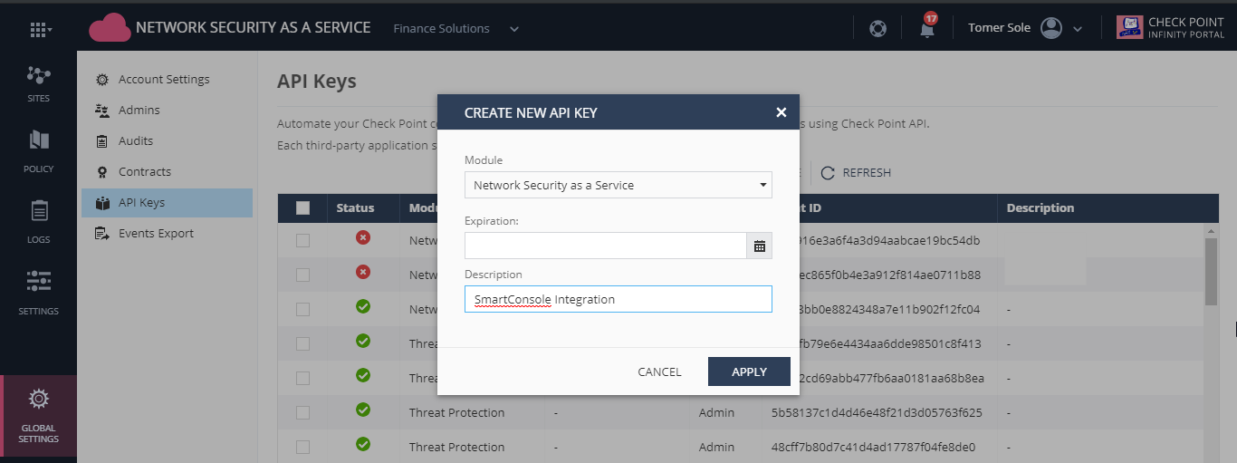Screen dimensions: 1237x463
Task: Open Audits in the side menu
Action: [136, 141]
